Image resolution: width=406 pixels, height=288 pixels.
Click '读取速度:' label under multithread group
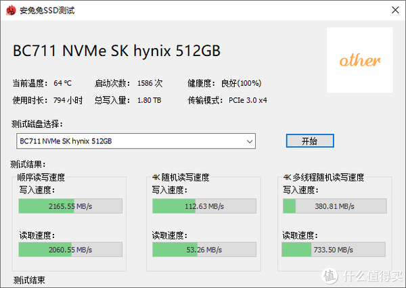tap(300, 235)
